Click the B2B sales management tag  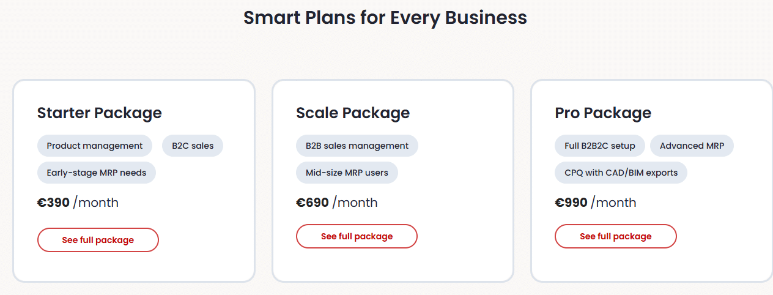pos(357,146)
